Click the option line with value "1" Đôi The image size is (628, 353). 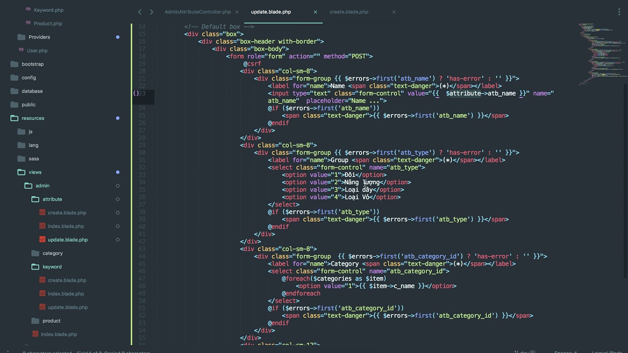pyautogui.click(x=334, y=175)
